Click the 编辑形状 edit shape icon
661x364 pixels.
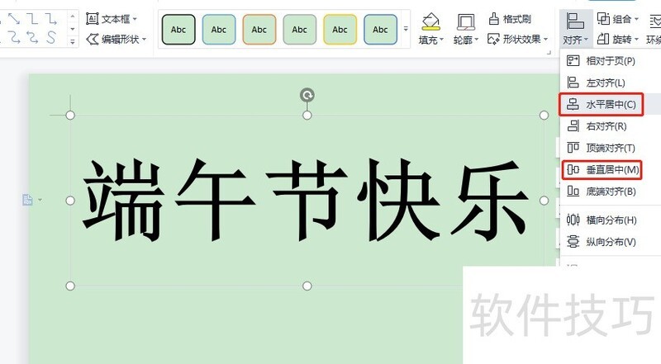pyautogui.click(x=93, y=39)
